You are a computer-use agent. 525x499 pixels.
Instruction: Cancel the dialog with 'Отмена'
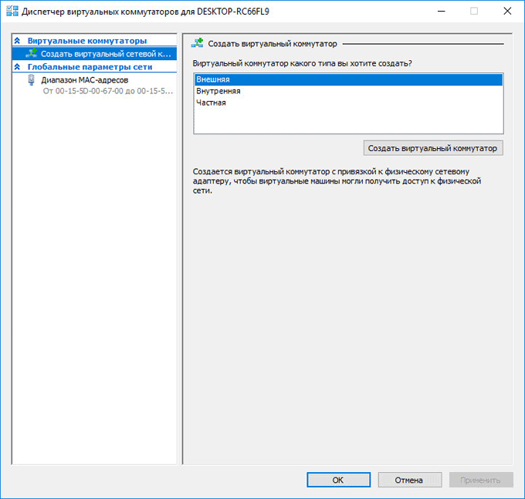pyautogui.click(x=409, y=480)
